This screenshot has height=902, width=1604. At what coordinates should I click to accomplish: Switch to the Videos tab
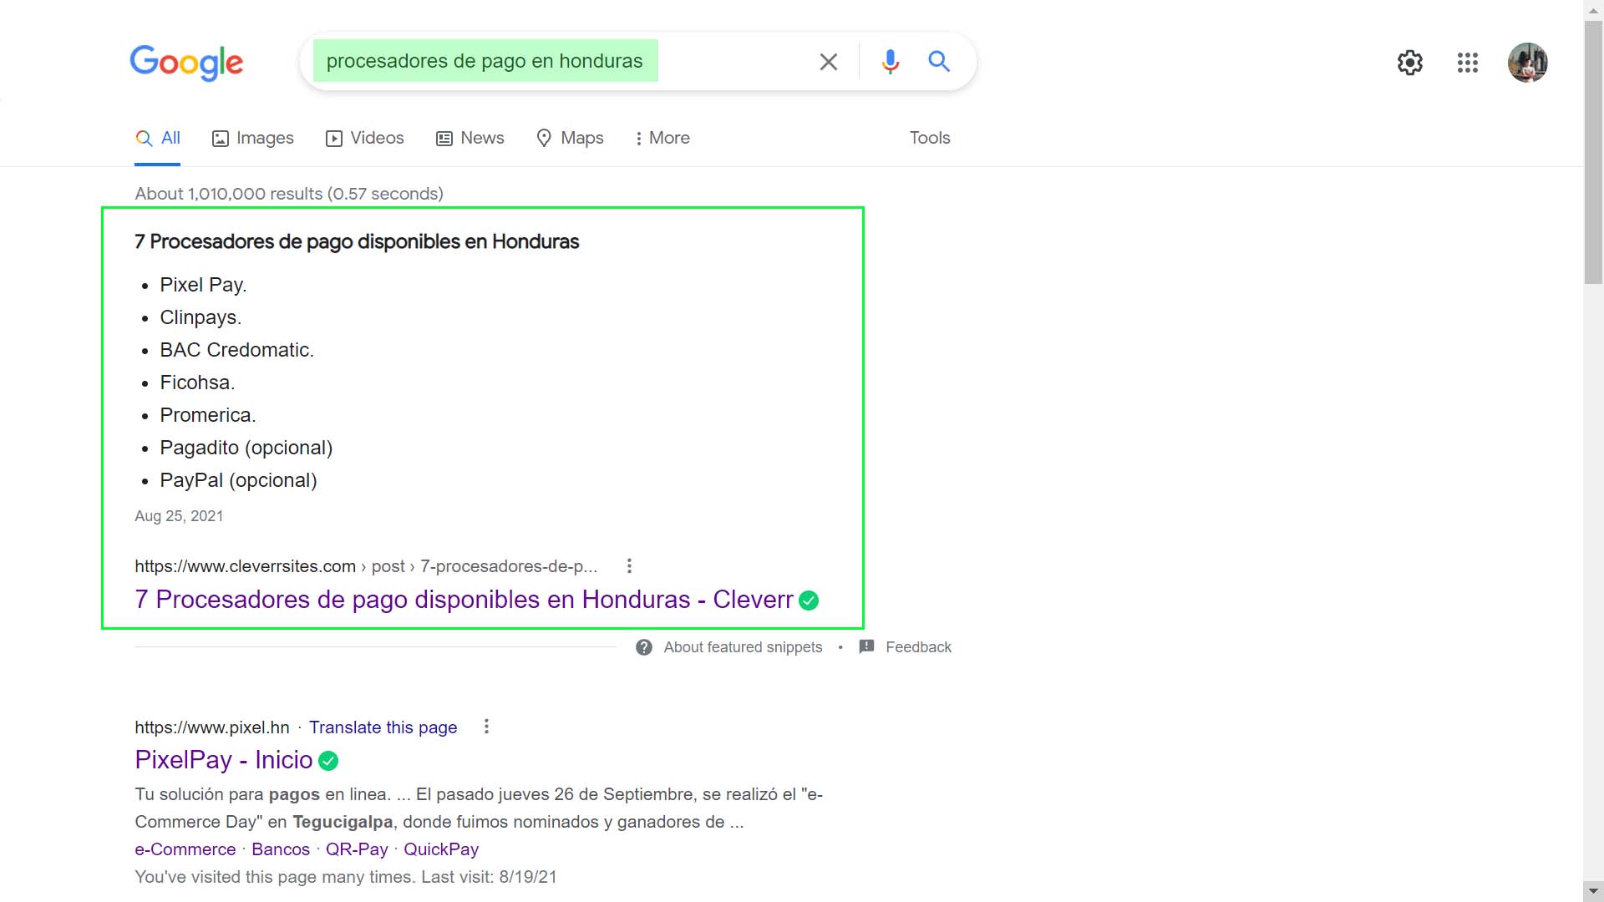tap(364, 139)
